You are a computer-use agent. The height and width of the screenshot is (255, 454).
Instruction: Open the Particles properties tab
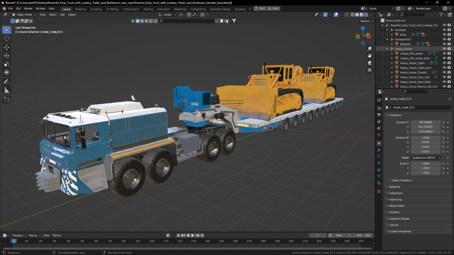coord(379,157)
